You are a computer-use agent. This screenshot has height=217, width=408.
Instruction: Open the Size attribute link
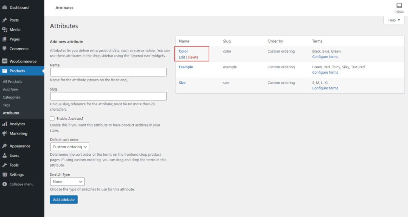click(182, 82)
